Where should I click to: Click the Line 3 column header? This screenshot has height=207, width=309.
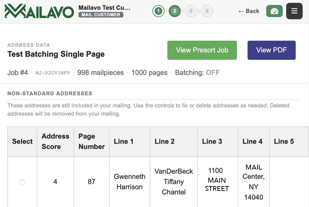click(x=218, y=141)
